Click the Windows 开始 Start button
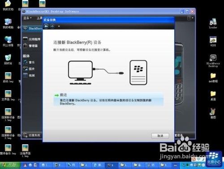The image size is (224, 169). 10,165
